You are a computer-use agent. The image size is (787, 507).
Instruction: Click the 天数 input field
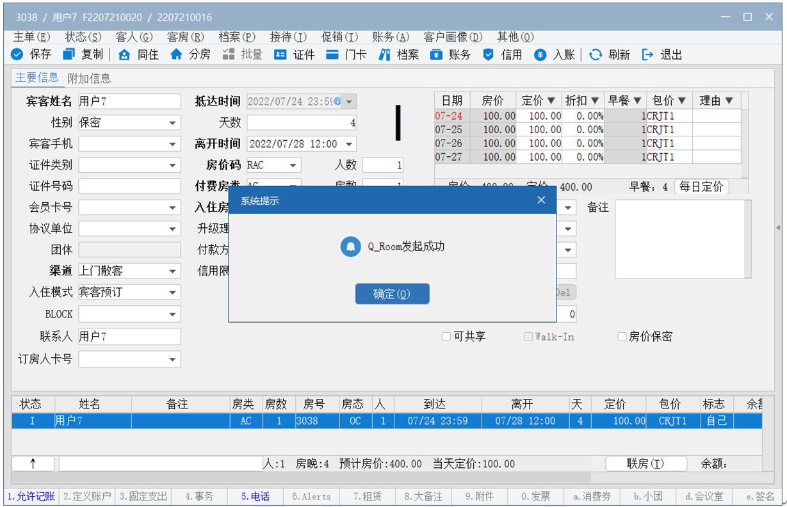[302, 123]
